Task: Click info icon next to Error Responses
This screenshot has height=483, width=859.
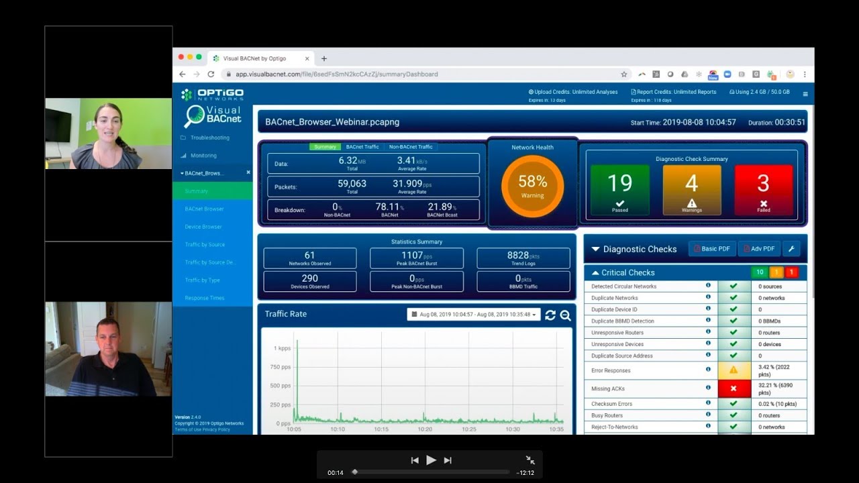Action: [x=708, y=370]
